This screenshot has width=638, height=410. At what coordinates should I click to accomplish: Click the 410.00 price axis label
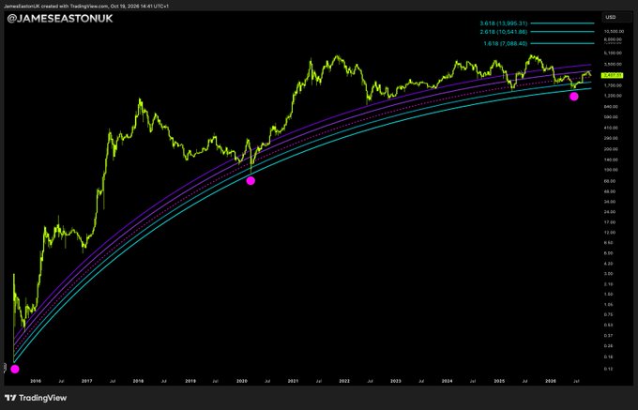coord(612,128)
